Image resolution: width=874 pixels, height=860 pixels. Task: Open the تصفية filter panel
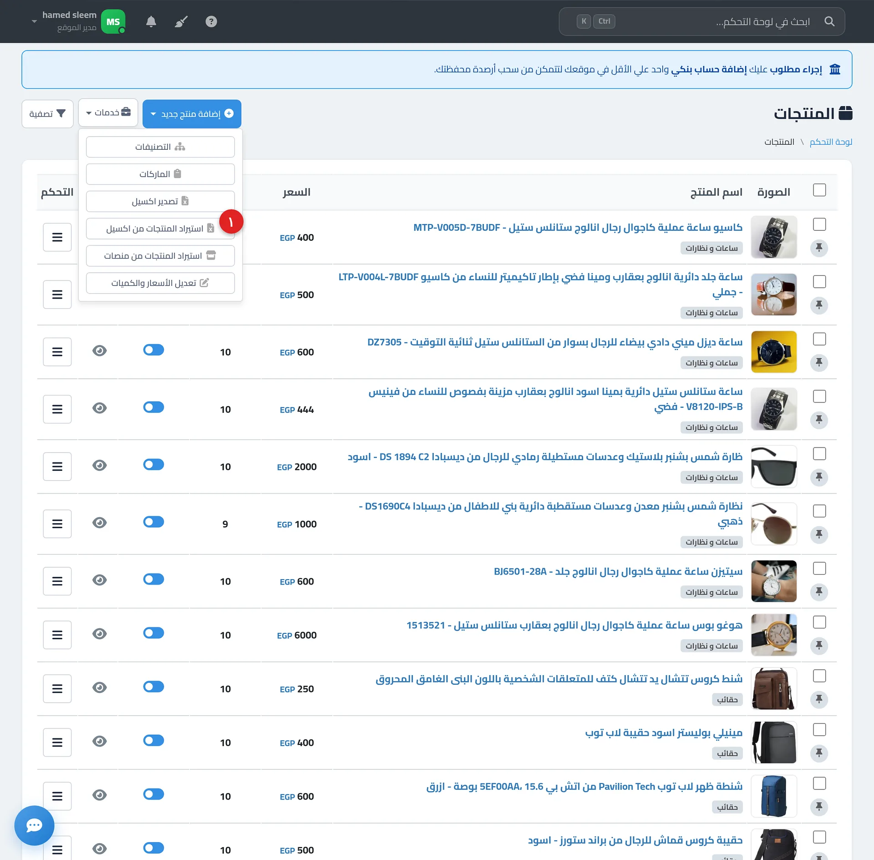[47, 114]
